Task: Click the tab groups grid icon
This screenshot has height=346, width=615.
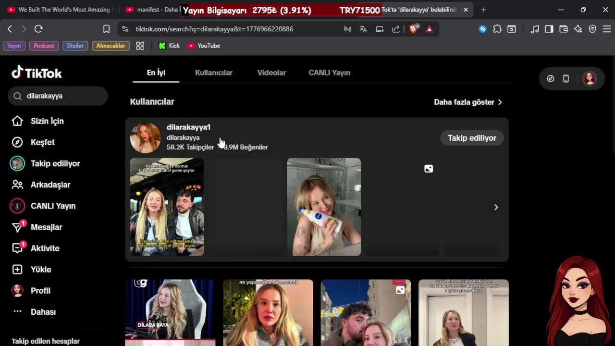Action: coord(140,46)
